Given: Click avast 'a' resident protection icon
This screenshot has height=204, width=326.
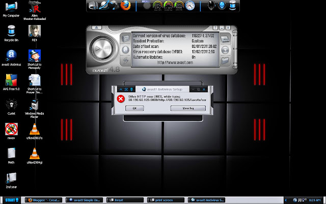Looking at the screenshot, I should (x=125, y=50).
